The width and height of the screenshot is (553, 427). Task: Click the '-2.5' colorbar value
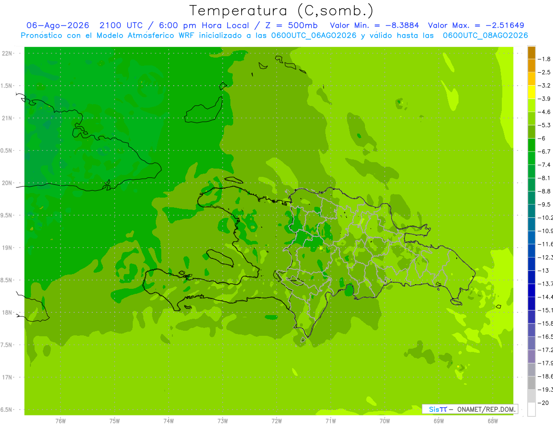pyautogui.click(x=545, y=72)
